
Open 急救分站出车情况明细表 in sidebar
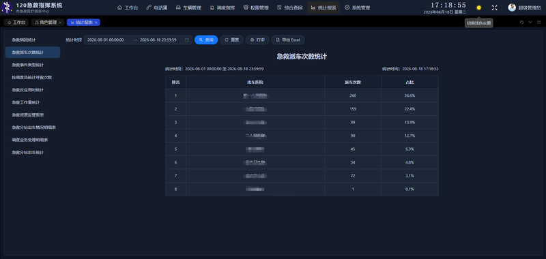coord(33,127)
